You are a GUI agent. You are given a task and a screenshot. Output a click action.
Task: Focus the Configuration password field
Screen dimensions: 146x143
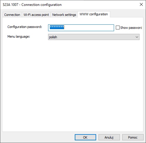point(81,28)
